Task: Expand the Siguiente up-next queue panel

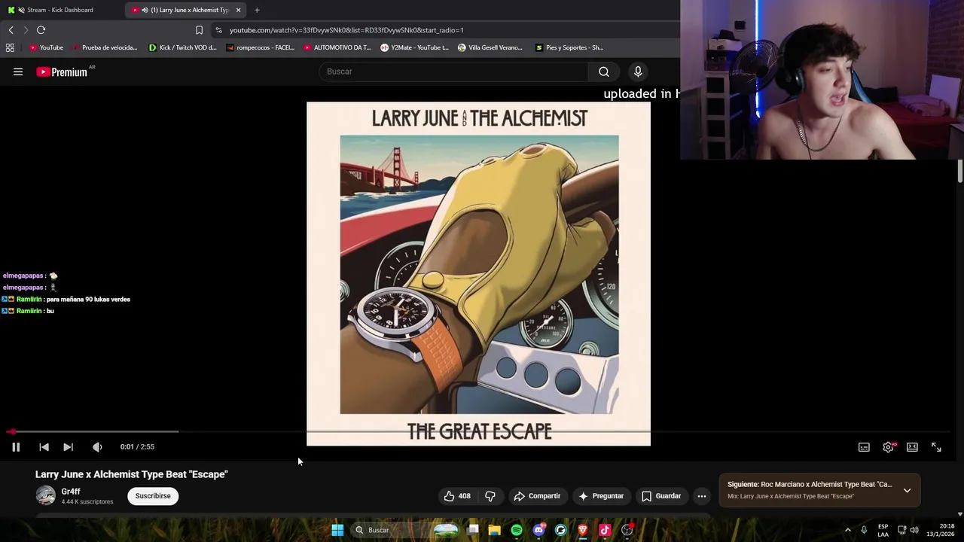Action: pos(907,490)
